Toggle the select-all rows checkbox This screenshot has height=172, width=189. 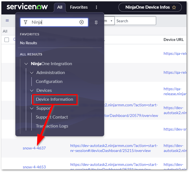[x=7, y=40]
